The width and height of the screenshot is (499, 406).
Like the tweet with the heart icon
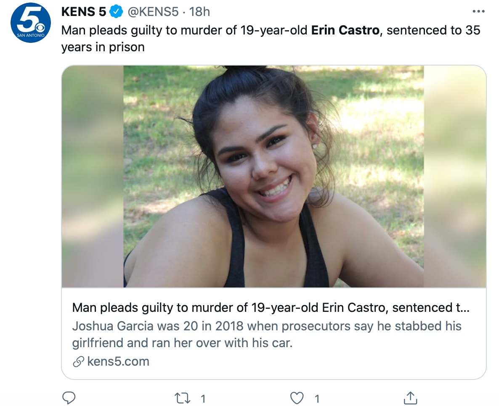tap(297, 398)
